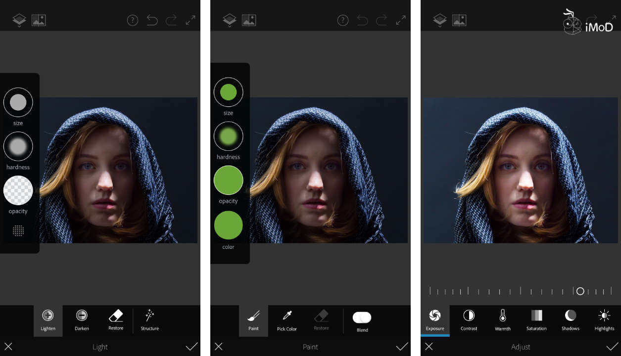This screenshot has width=621, height=356.
Task: Select the Lighten tool in the Light panel
Action: pyautogui.click(x=48, y=320)
